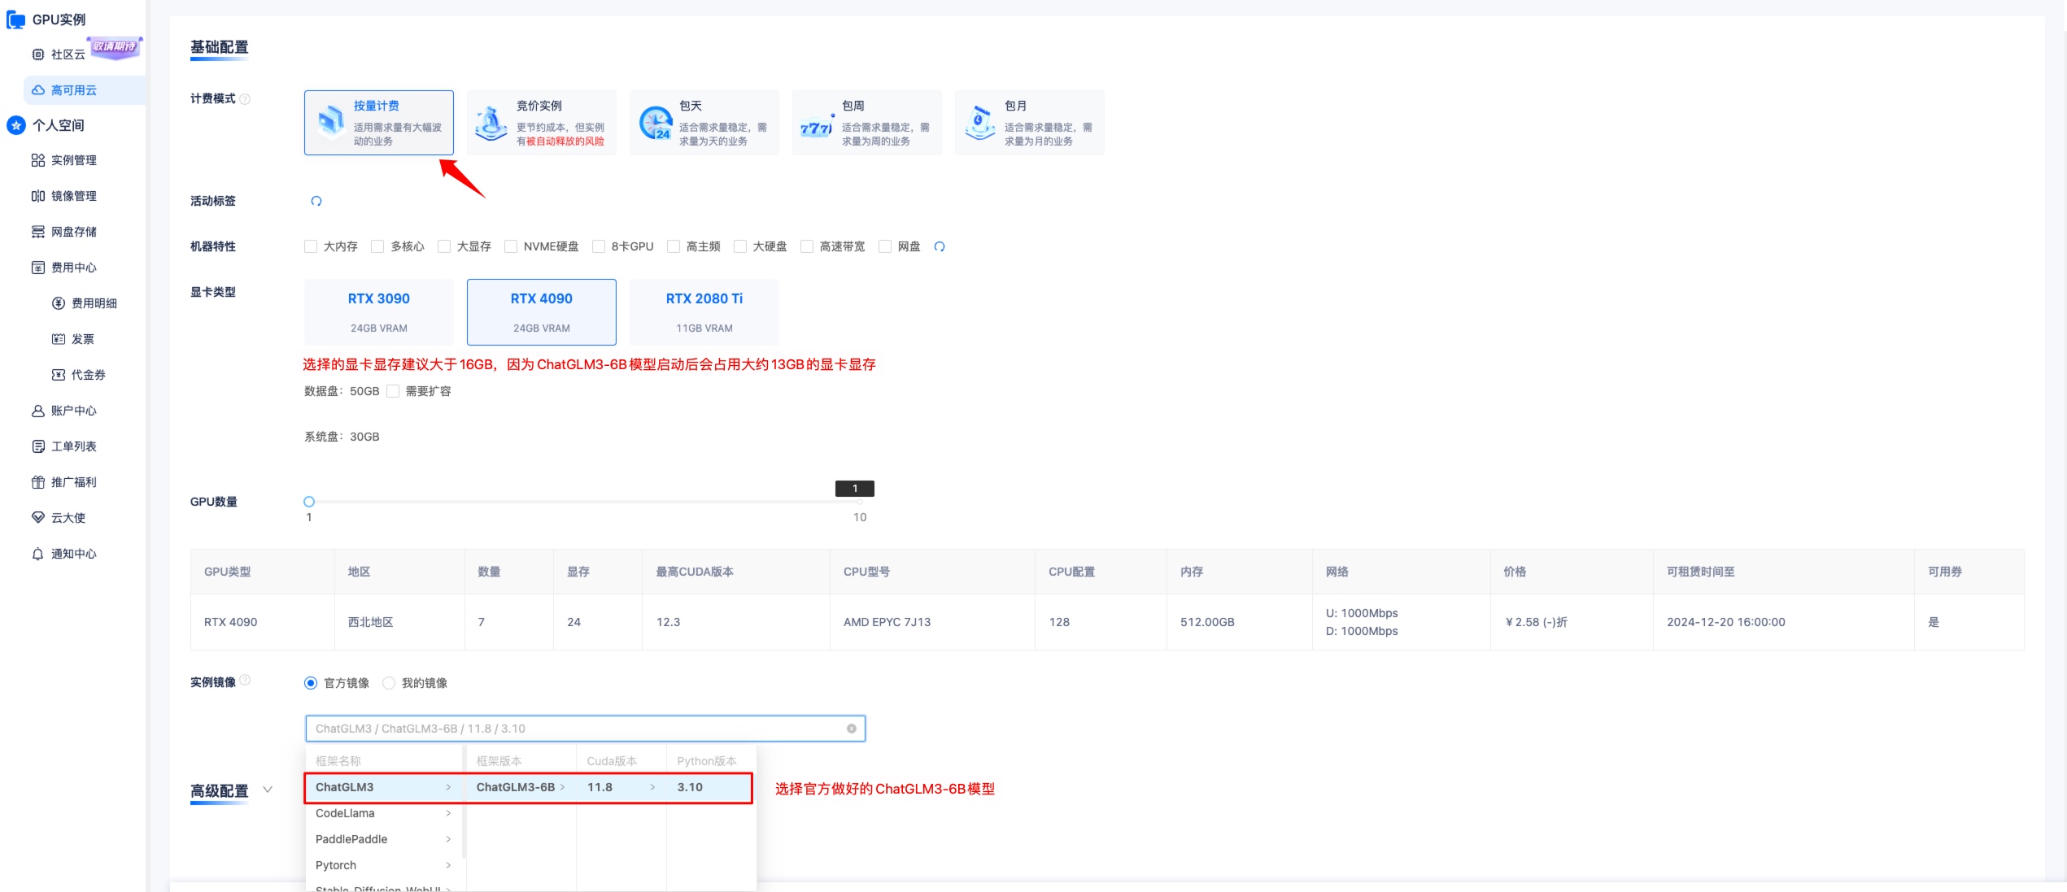Click the 包天 24-hour clock icon
The image size is (2067, 892).
[x=655, y=124]
